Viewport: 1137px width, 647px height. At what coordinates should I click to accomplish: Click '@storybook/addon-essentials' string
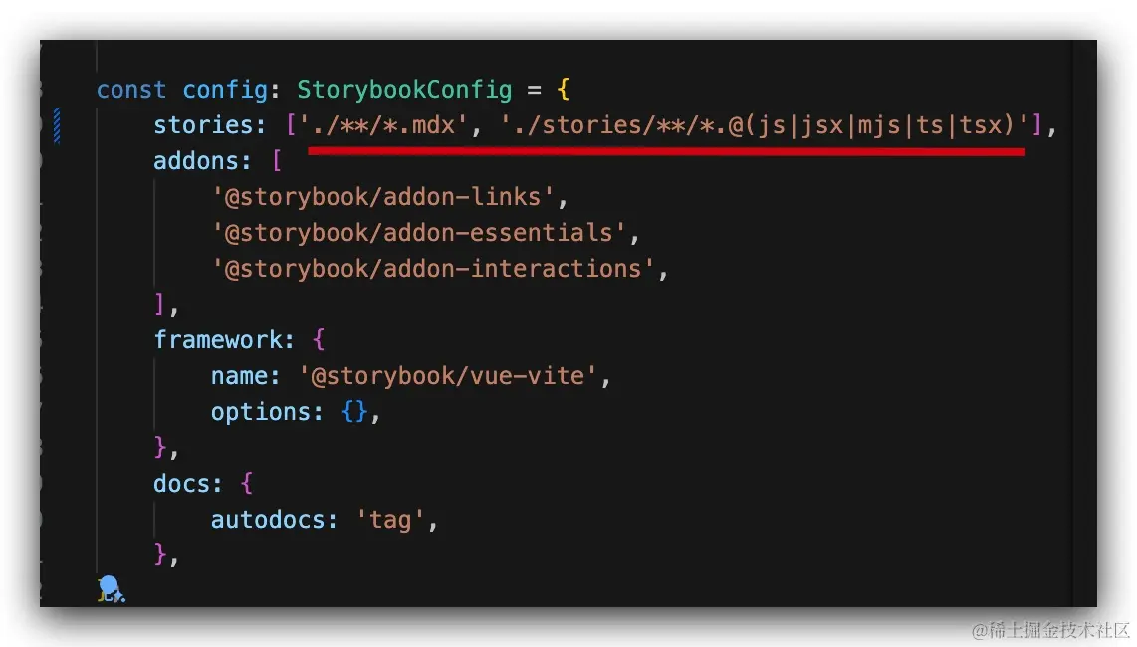click(418, 233)
